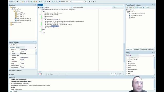Viewport: 164px width, 92px height.
Task: Click the Save floppy disk toolbar icon
Action: [x=26, y=2]
